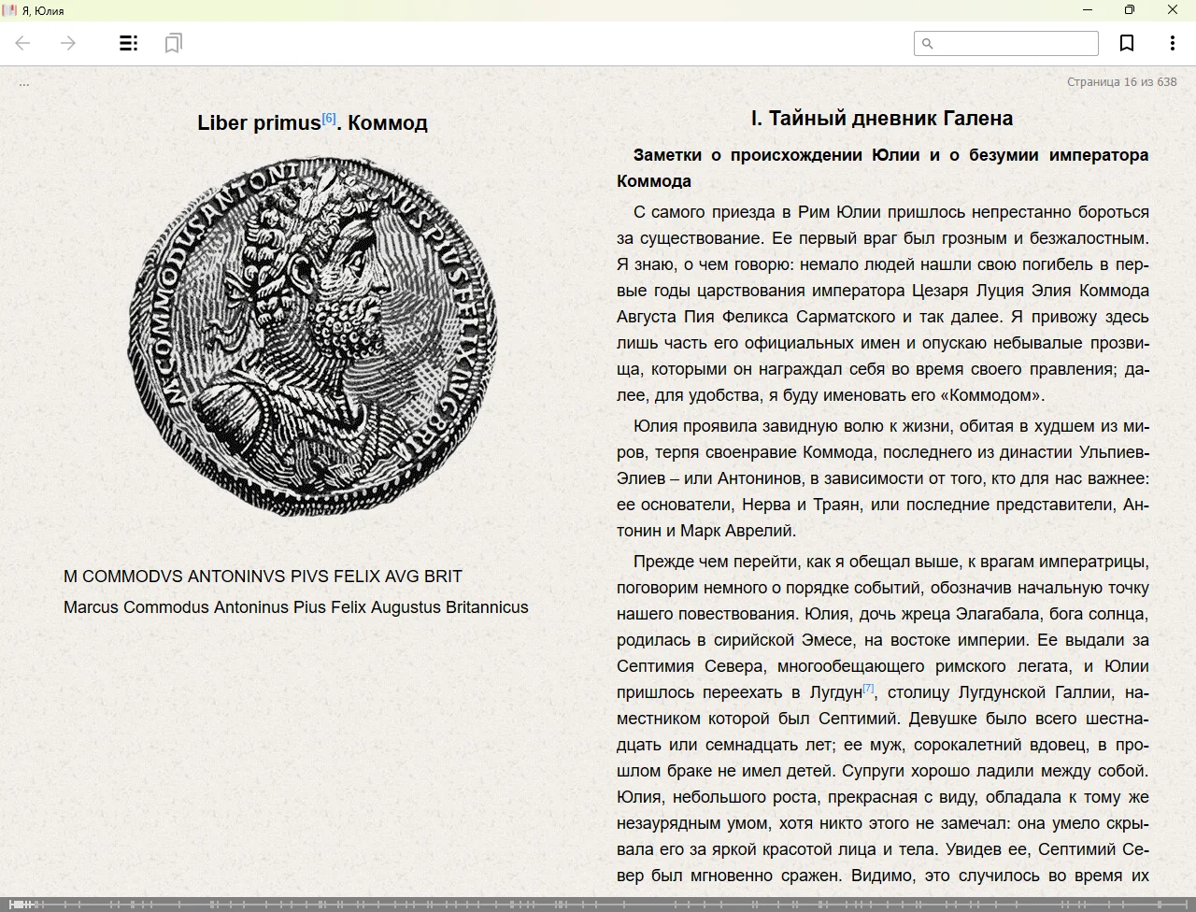Go back using the left arrow

[x=23, y=43]
